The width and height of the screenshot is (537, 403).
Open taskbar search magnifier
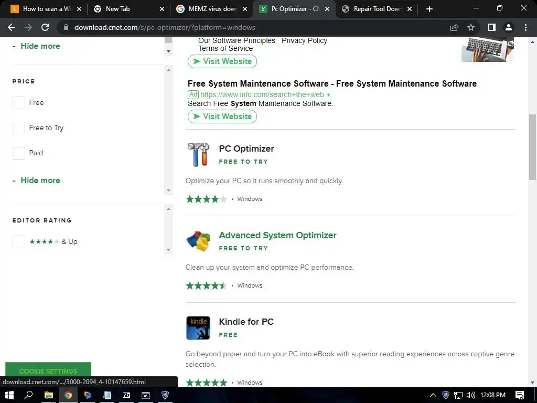tap(28, 395)
